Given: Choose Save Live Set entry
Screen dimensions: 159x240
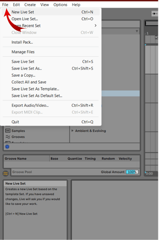Looking at the screenshot, I should click(x=50, y=61).
